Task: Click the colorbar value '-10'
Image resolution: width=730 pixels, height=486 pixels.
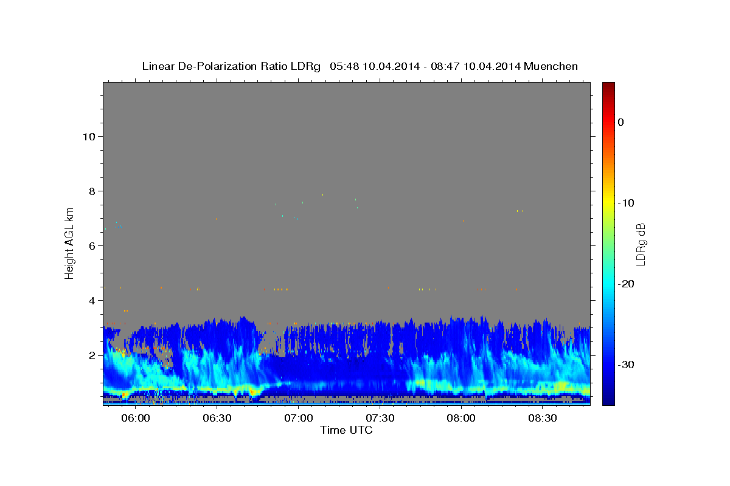Action: pyautogui.click(x=625, y=203)
